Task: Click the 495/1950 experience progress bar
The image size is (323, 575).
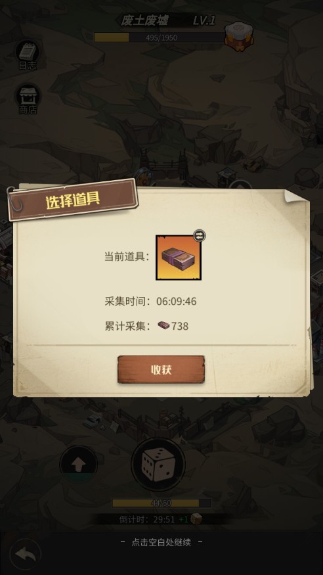Action: click(160, 37)
